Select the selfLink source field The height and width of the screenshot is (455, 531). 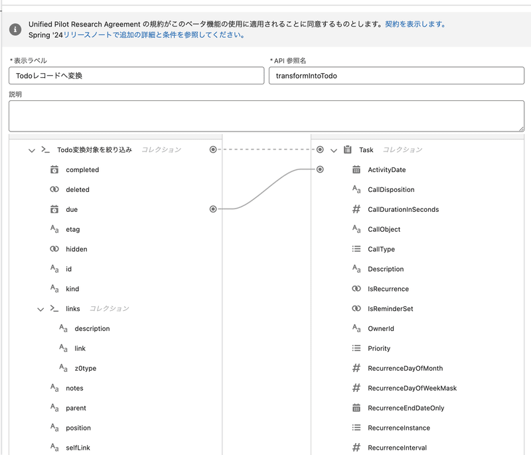click(78, 448)
